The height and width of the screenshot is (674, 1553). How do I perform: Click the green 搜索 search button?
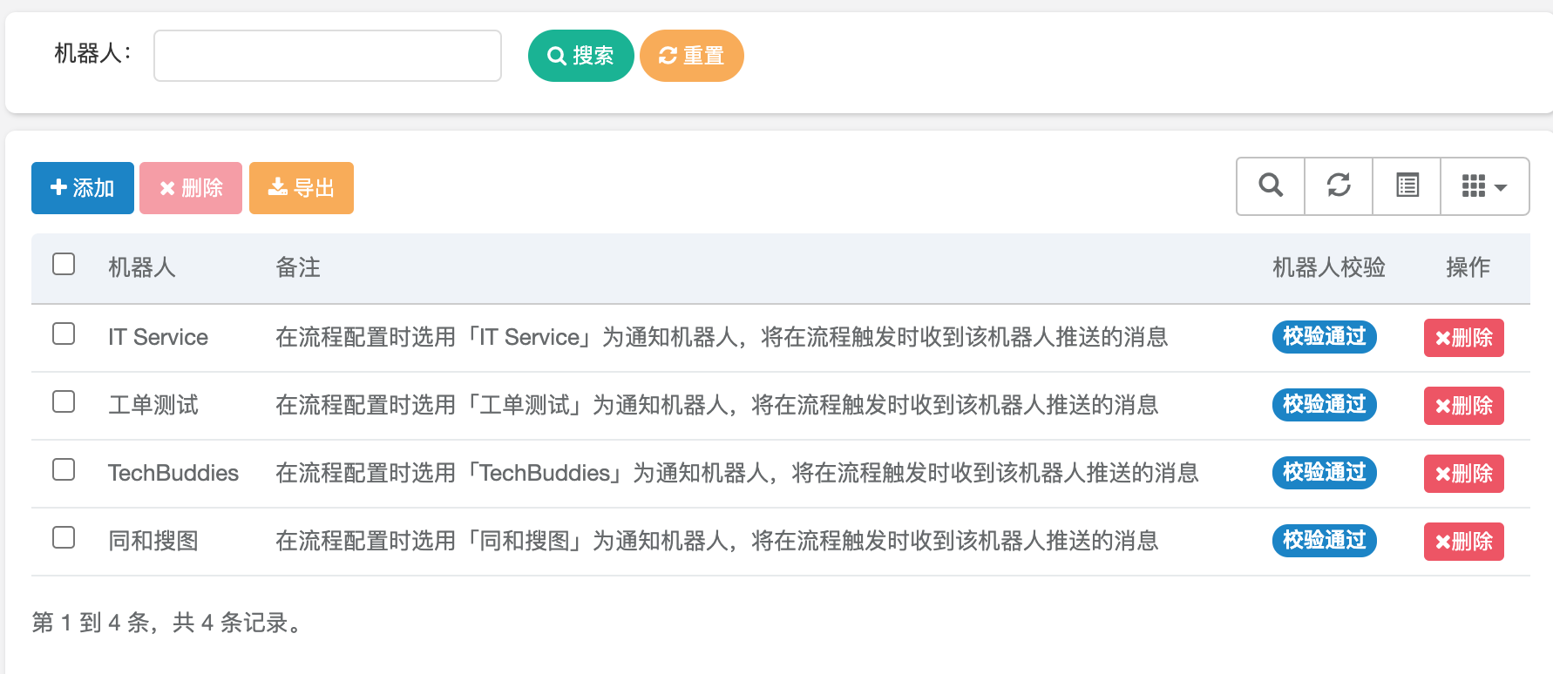[x=580, y=56]
